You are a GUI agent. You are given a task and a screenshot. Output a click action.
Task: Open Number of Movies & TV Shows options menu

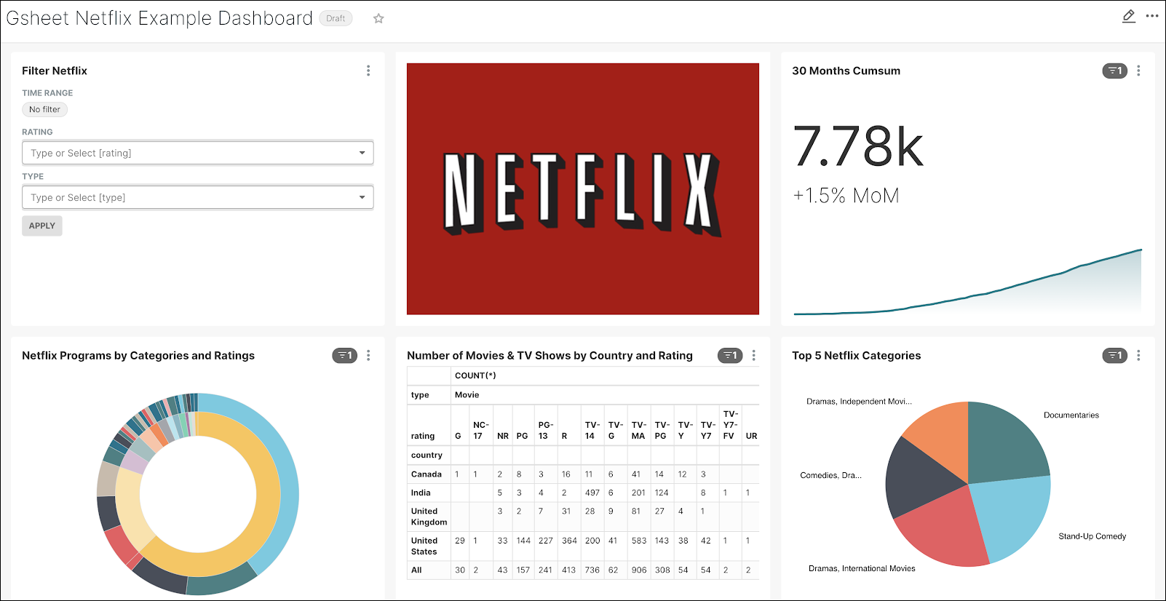point(753,355)
